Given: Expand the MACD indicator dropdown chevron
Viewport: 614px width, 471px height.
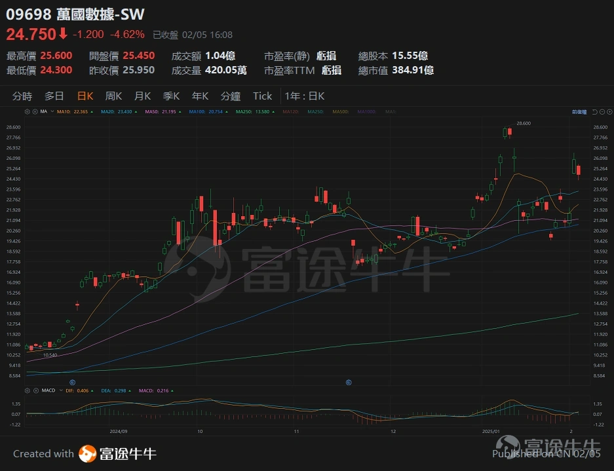Looking at the screenshot, I should [x=61, y=390].
